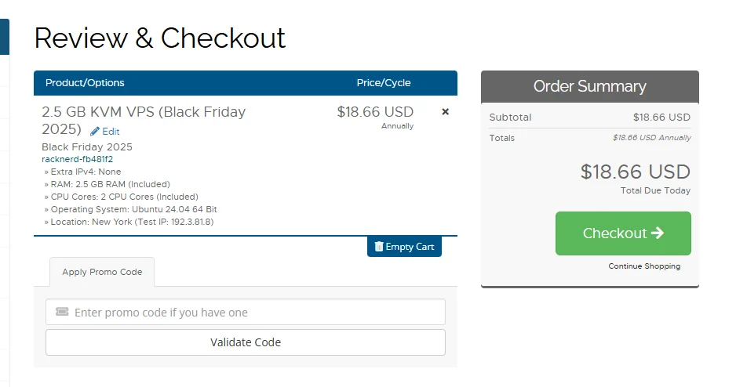The image size is (747, 387).
Task: Click the arrow icon on Checkout button
Action: point(658,233)
